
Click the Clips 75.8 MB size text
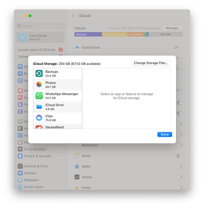(x=51, y=120)
